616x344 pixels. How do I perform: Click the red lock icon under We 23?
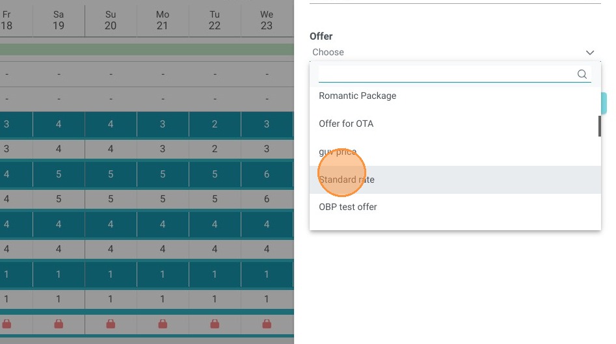(x=267, y=324)
